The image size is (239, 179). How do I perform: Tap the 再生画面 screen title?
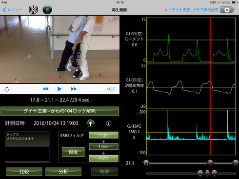(x=119, y=10)
